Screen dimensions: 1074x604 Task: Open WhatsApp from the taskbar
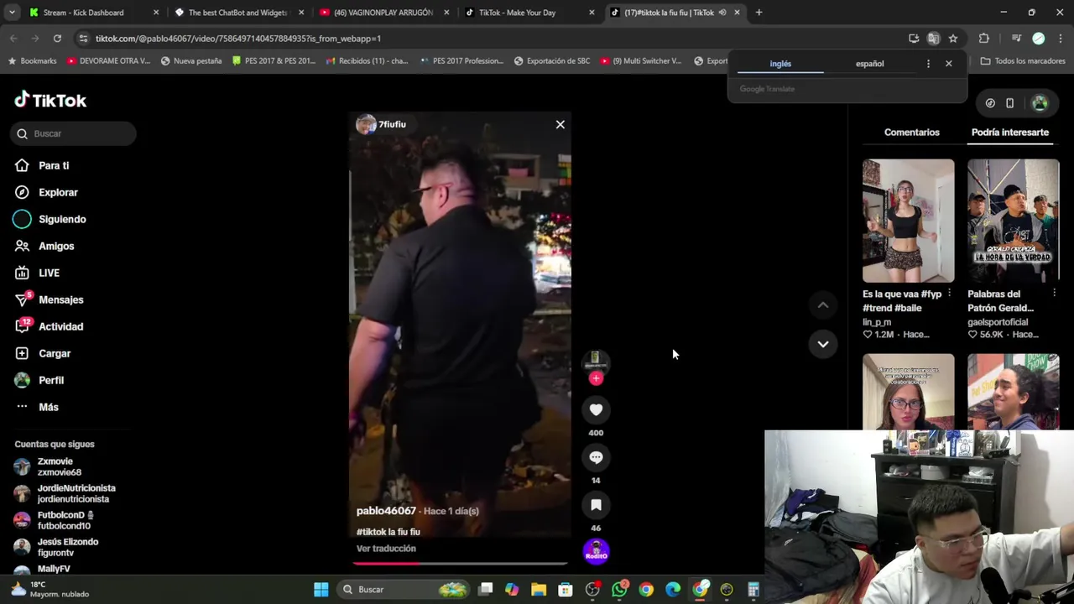click(619, 590)
